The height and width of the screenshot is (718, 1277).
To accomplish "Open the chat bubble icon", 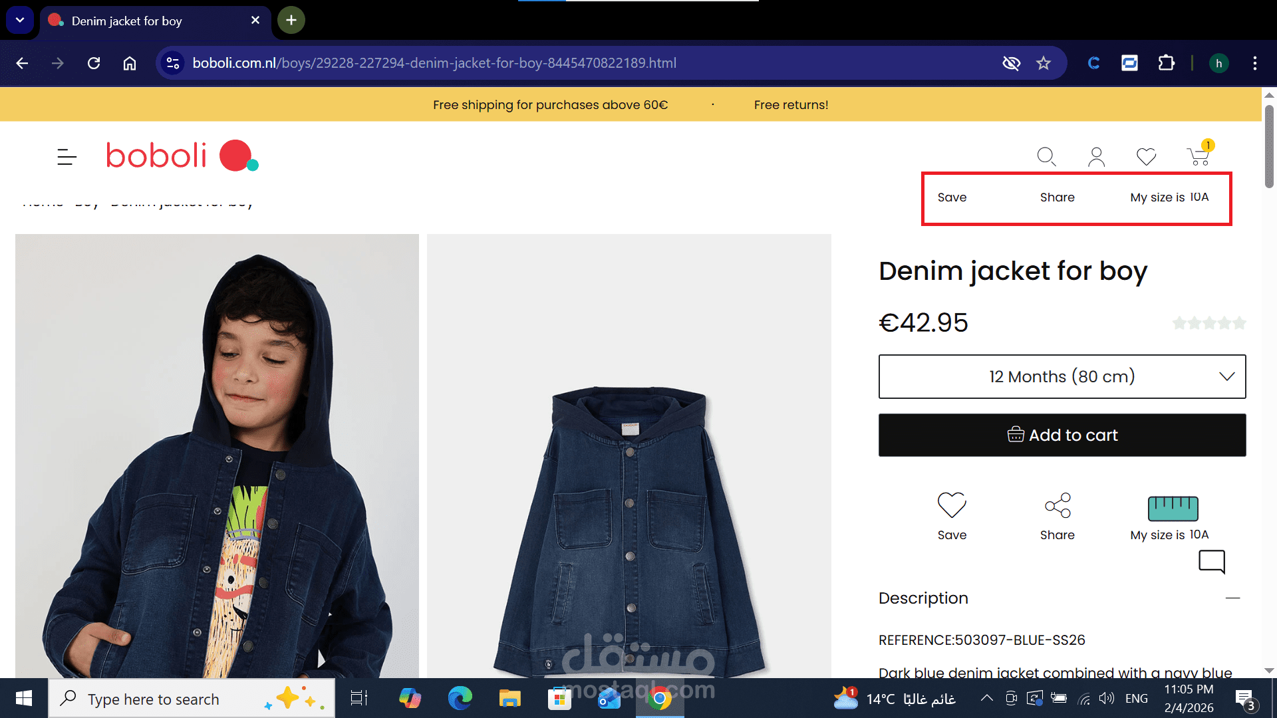I will coord(1212,562).
